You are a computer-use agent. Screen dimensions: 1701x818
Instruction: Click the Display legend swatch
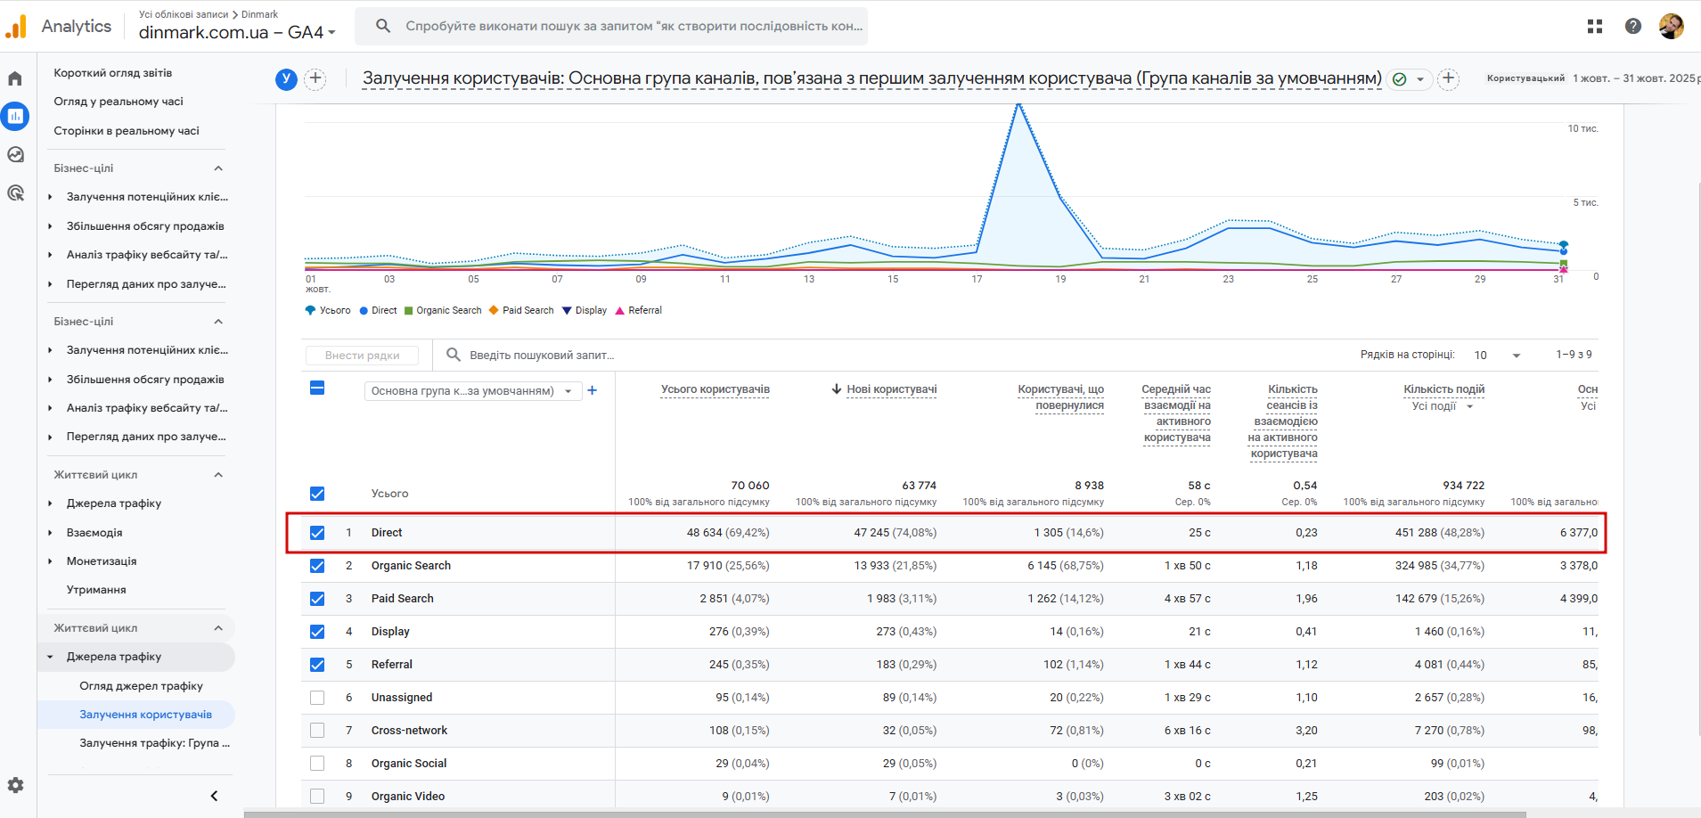click(x=567, y=311)
